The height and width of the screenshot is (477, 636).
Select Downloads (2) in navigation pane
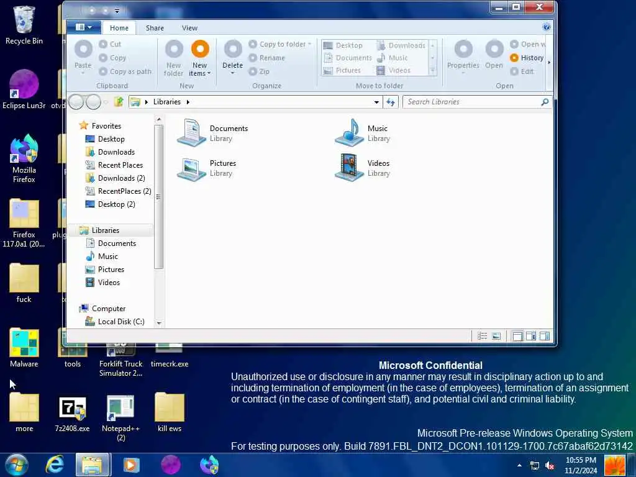[115, 178]
